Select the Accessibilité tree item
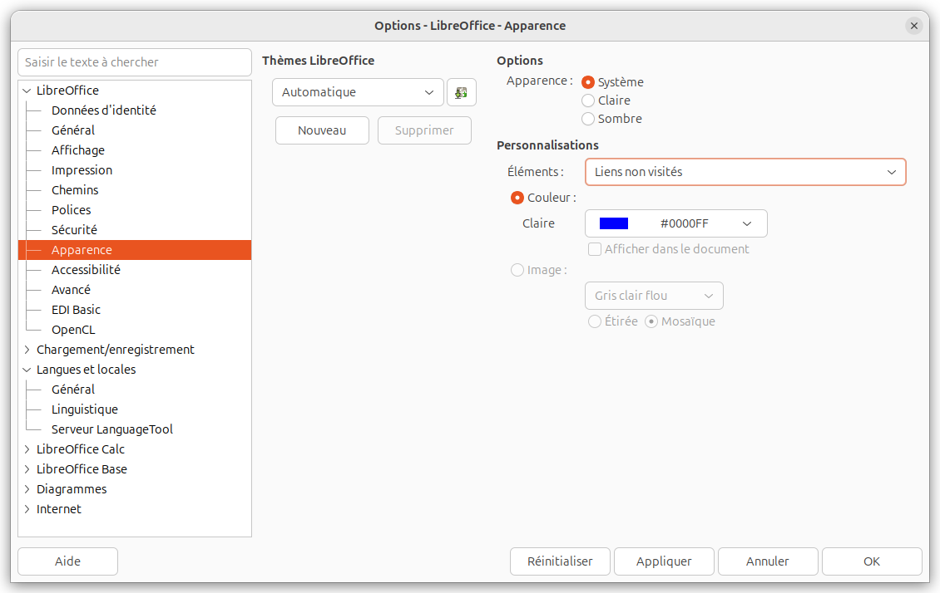Image resolution: width=940 pixels, height=593 pixels. [86, 270]
